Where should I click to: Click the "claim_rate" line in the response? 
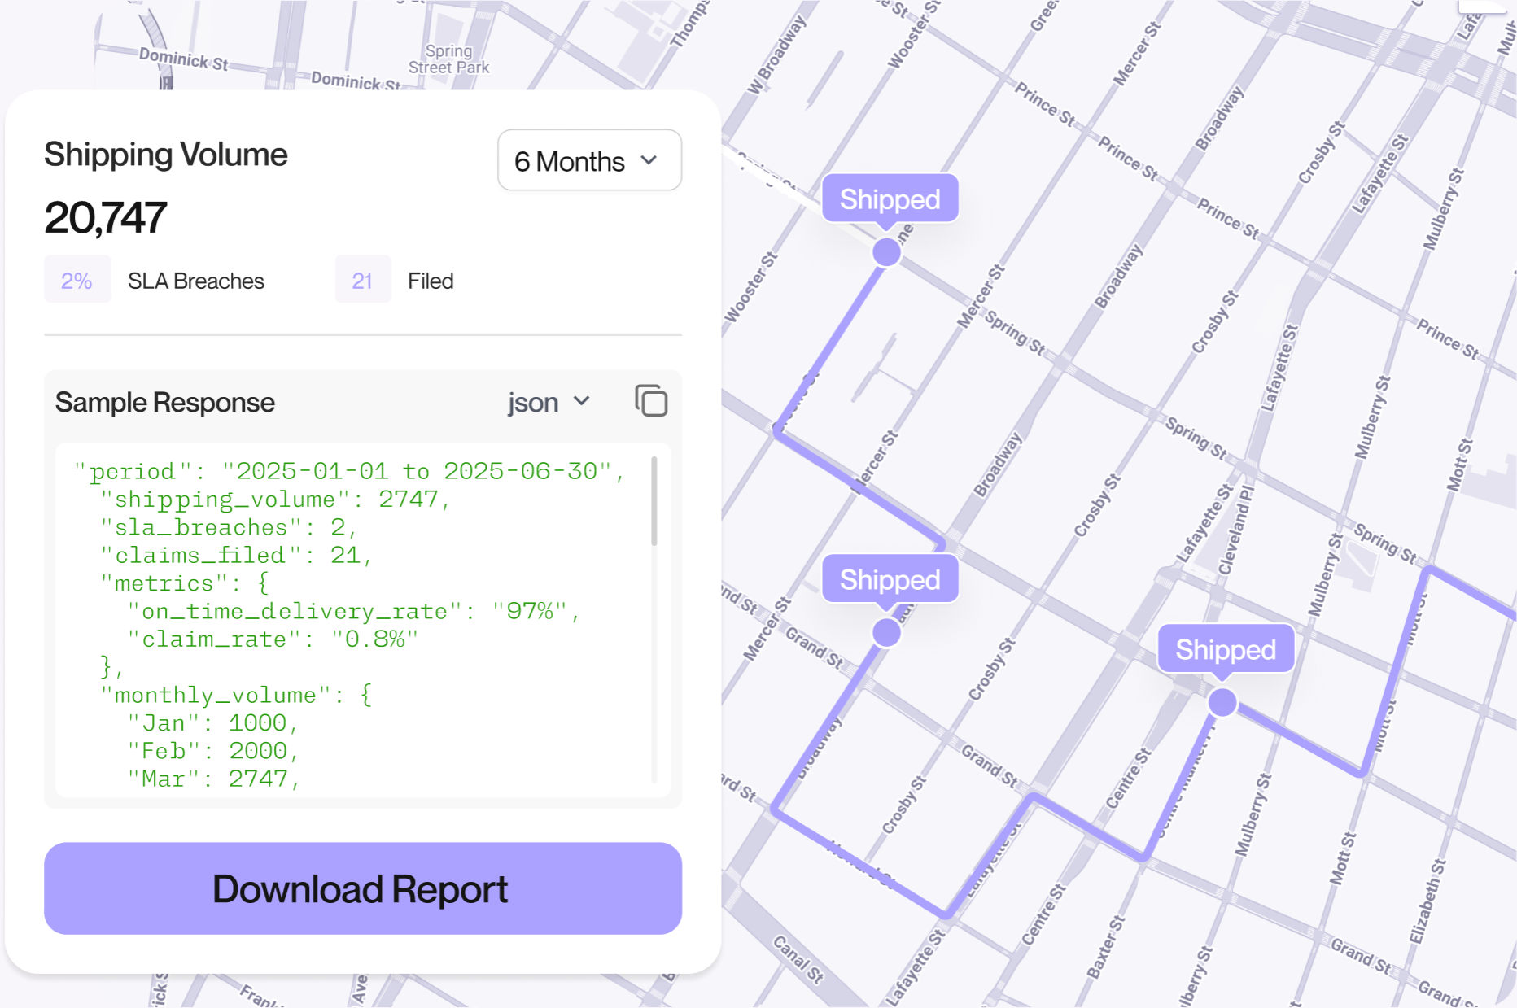point(272,639)
